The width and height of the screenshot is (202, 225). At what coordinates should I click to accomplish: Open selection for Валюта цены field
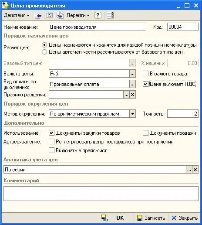[x=132, y=74]
